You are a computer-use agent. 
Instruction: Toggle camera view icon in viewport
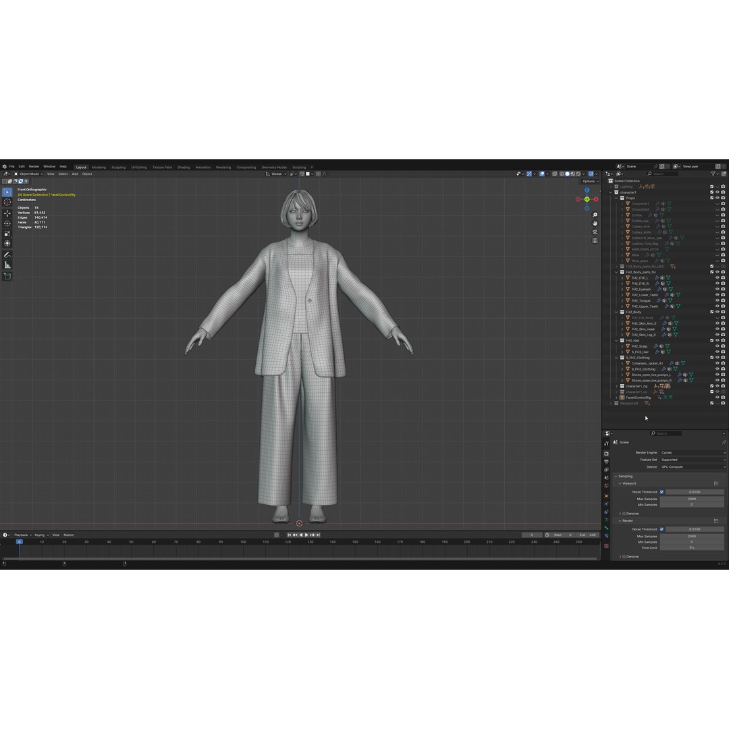[x=595, y=232]
